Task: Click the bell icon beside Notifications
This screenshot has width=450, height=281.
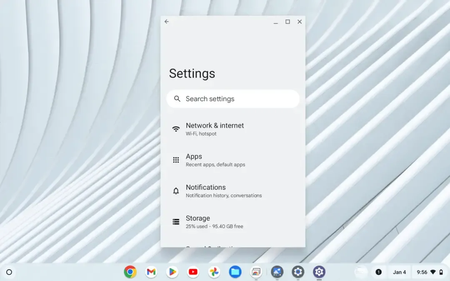Action: click(176, 191)
